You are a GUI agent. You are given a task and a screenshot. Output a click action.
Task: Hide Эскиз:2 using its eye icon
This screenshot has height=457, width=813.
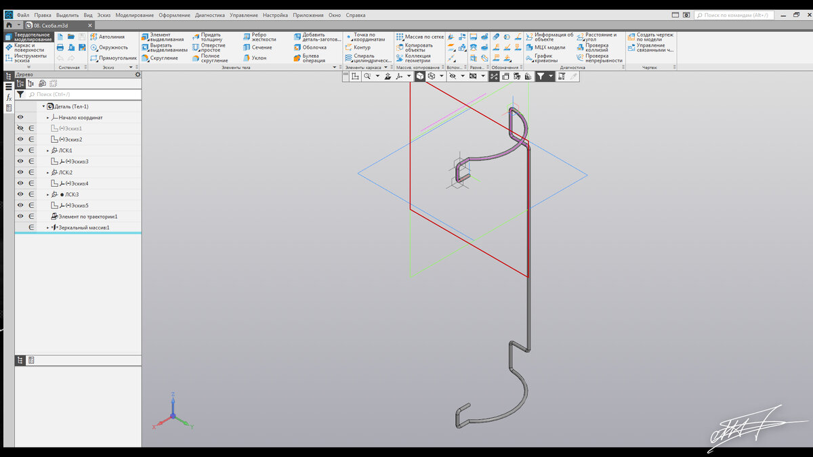point(20,139)
